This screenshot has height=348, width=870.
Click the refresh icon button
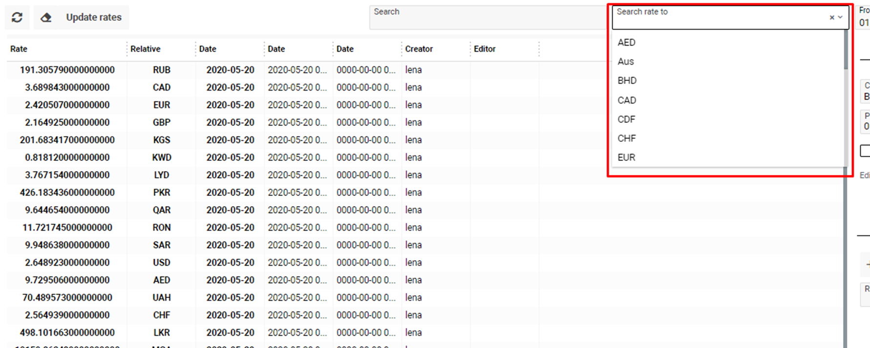click(17, 18)
